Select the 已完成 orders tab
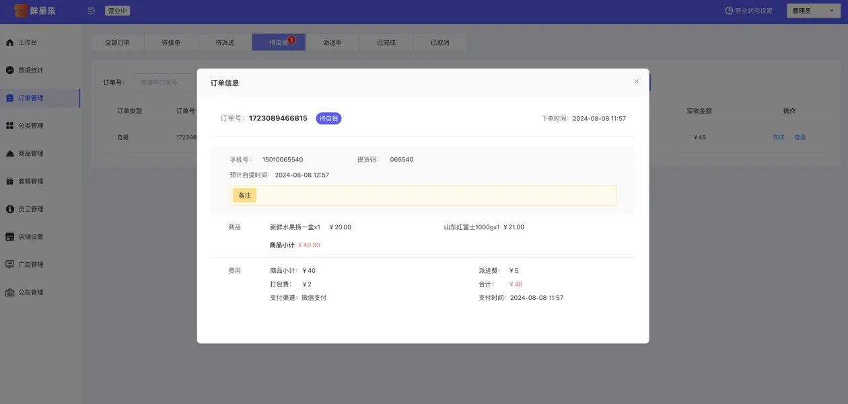Screen dimensions: 848x404 [386, 42]
